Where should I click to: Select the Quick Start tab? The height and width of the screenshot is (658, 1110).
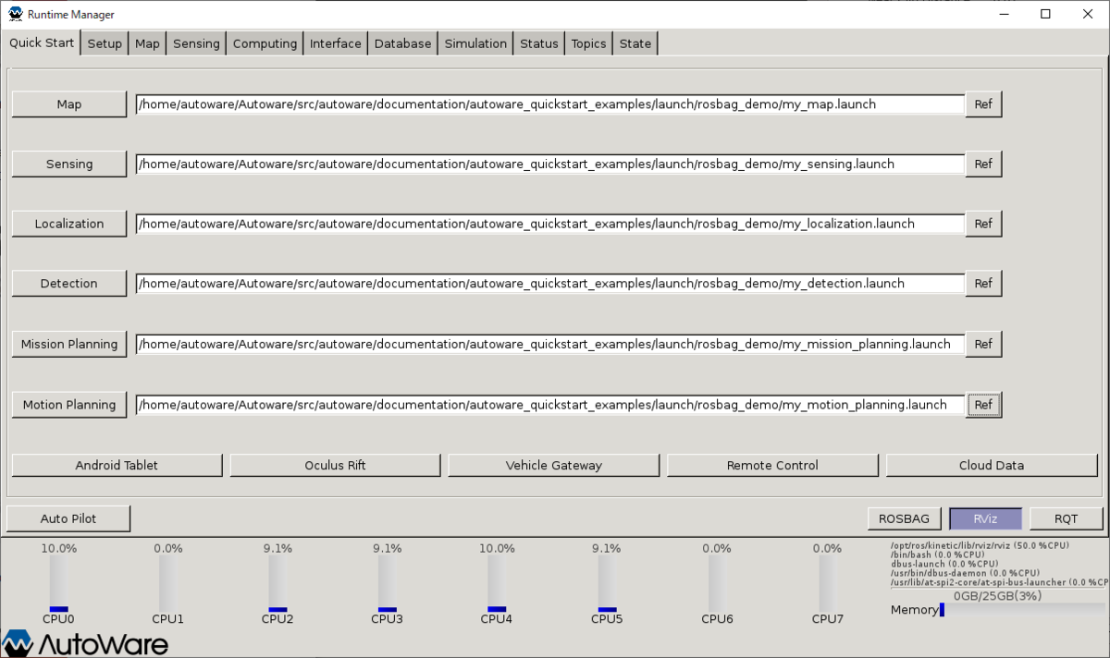pos(42,43)
